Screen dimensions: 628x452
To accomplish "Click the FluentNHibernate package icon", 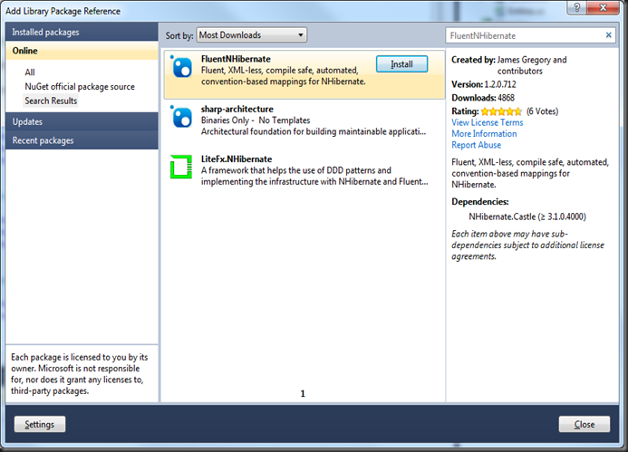I will point(182,67).
